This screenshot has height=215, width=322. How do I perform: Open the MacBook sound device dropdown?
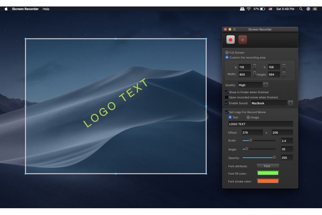(290, 103)
